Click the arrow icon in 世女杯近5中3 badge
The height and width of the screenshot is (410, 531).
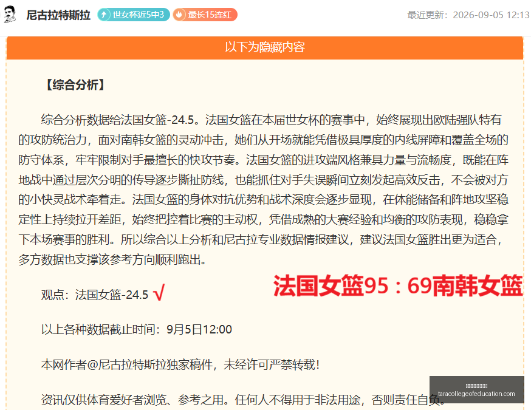(104, 15)
